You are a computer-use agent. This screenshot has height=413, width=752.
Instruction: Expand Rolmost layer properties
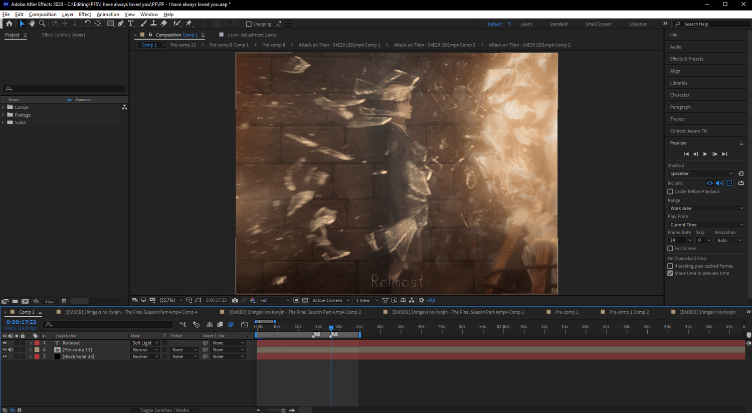pos(31,343)
